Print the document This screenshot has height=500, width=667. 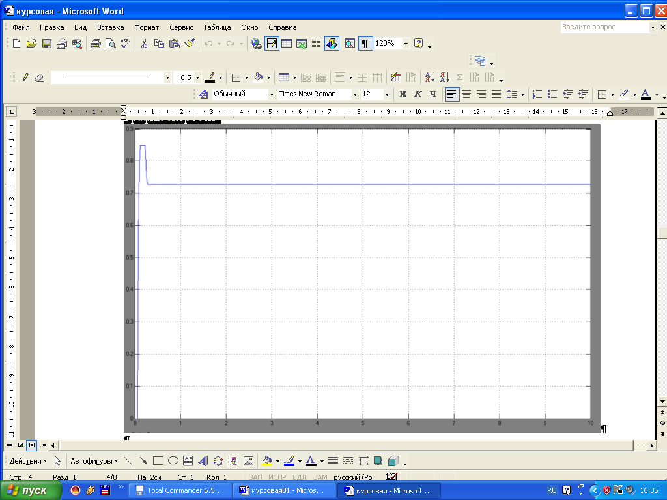tap(95, 44)
